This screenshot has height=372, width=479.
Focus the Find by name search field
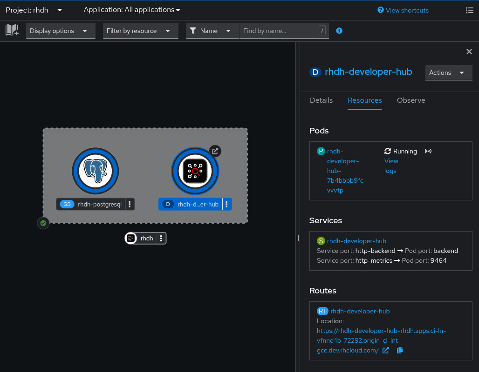279,31
